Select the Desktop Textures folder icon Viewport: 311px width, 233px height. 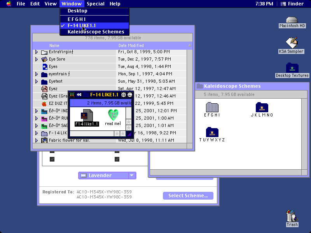(x=292, y=68)
